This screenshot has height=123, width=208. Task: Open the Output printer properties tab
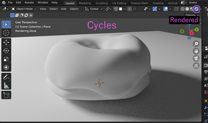click(x=206, y=72)
